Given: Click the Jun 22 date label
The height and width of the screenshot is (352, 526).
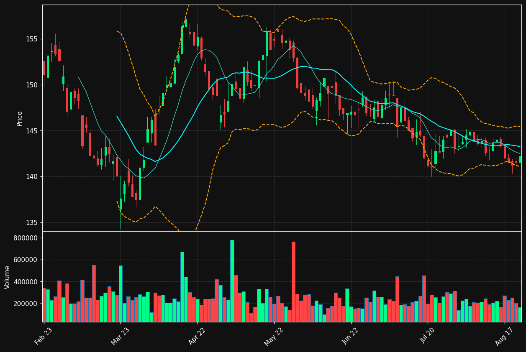Looking at the screenshot, I should click(x=351, y=336).
